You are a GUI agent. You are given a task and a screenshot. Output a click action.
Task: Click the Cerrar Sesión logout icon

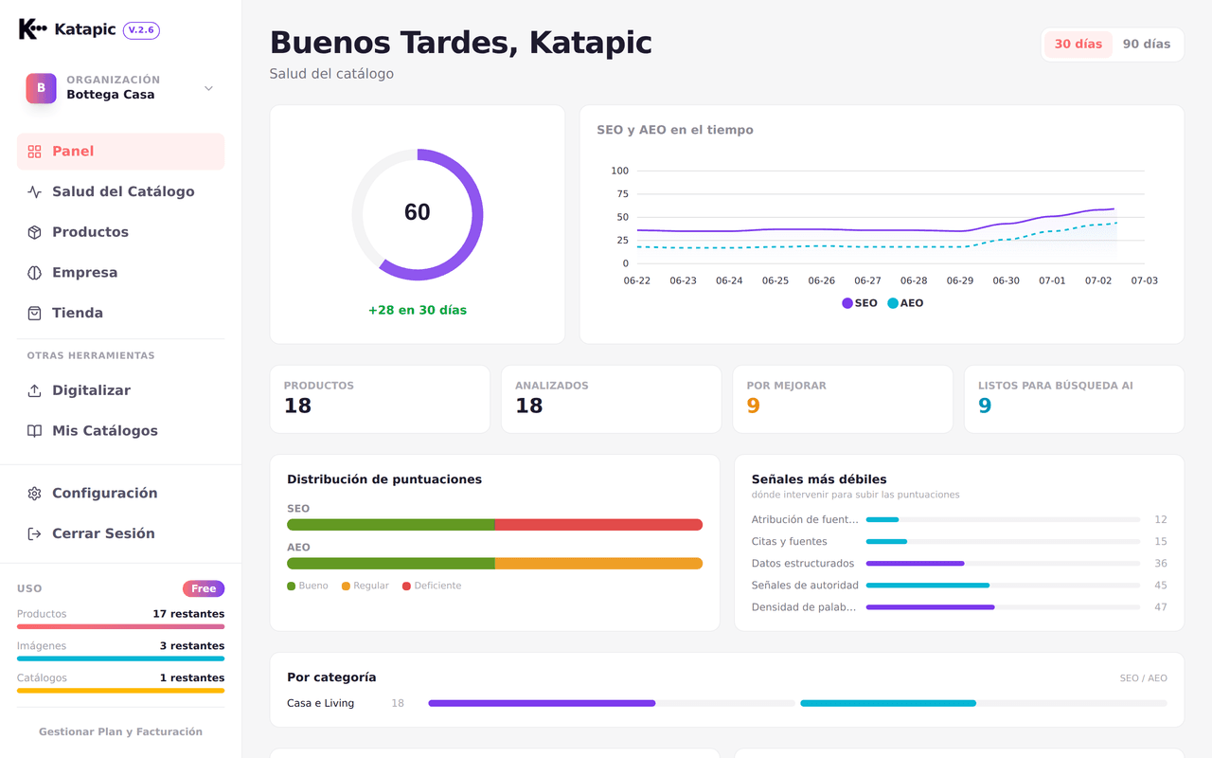(35, 533)
